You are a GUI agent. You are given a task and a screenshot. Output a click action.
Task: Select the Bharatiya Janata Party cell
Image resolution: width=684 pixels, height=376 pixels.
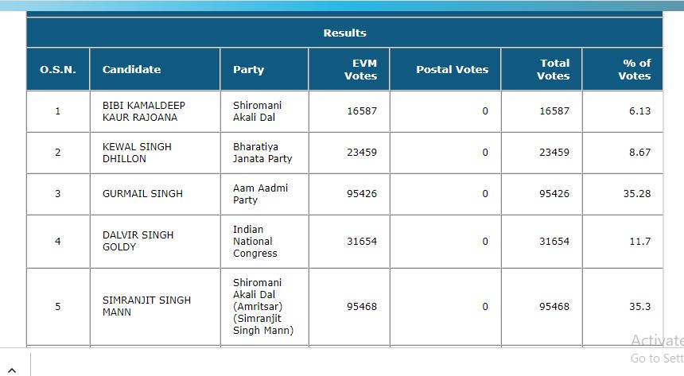(262, 153)
